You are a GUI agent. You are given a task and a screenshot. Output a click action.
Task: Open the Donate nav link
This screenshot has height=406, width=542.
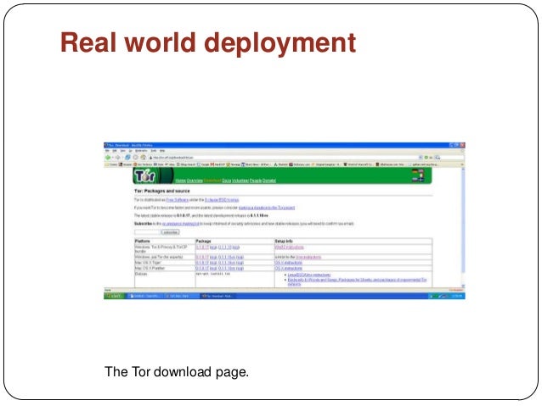tap(269, 181)
